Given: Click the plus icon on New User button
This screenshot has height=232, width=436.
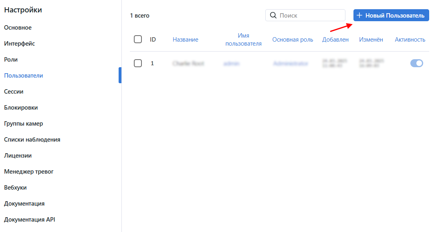Looking at the screenshot, I should click(360, 15).
